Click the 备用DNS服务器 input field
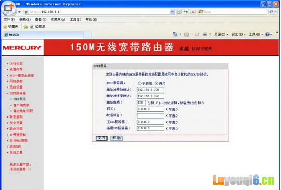Viewport: 281px width, 190px height. pos(150,128)
